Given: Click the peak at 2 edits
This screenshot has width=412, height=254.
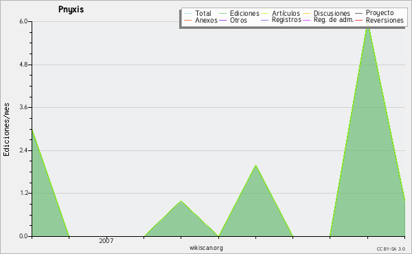Looking at the screenshot, I should (x=255, y=165).
